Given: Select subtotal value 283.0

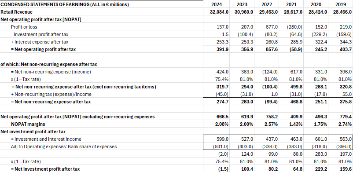Looking at the screenshot, I should 322,154.
